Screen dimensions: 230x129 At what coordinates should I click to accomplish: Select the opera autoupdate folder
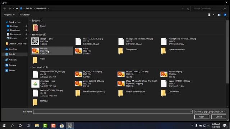coord(173,51)
